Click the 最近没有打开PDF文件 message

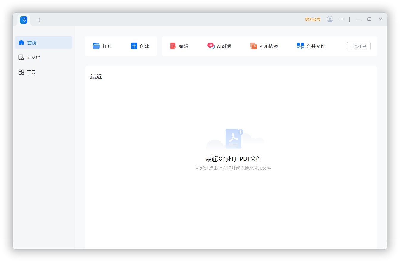pyautogui.click(x=234, y=159)
